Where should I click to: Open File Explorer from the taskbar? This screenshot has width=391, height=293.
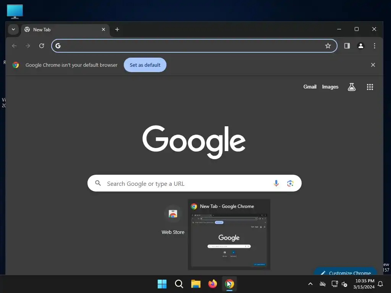click(x=196, y=284)
